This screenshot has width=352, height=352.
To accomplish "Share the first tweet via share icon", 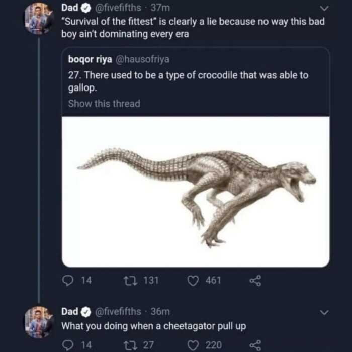I will (255, 281).
